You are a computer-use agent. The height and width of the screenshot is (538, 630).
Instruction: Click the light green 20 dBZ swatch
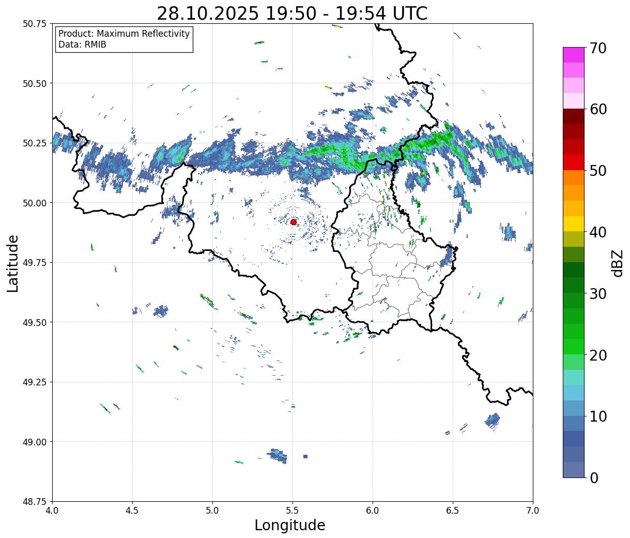(x=574, y=362)
